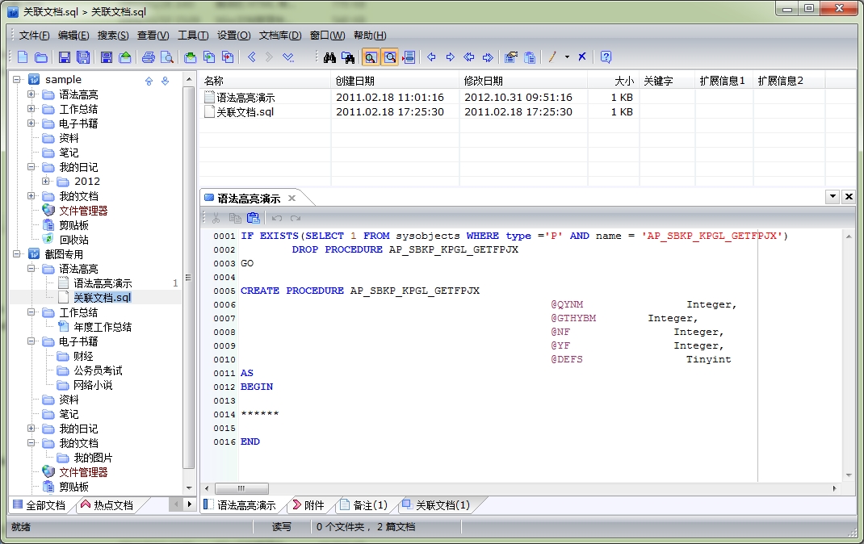The height and width of the screenshot is (544, 864).
Task: Click the blue down arrow beside sample
Action: 165,81
